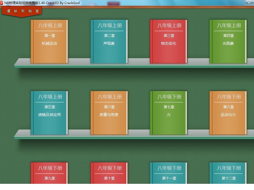
Task: Minimize the NB物理实验 window
Action: pos(249,3)
